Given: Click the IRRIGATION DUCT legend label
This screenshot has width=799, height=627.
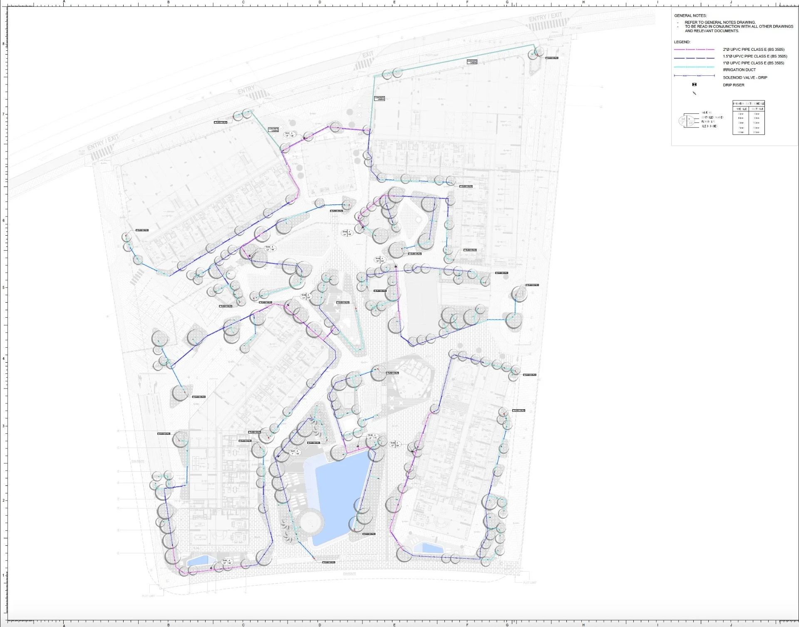Looking at the screenshot, I should tap(739, 70).
